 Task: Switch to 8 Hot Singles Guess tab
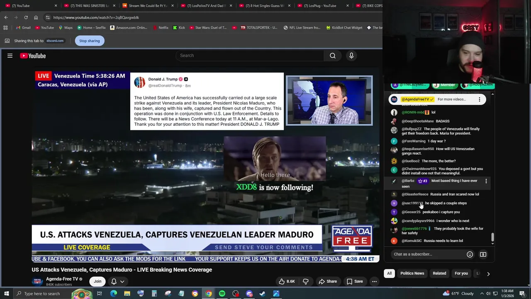pyautogui.click(x=264, y=6)
